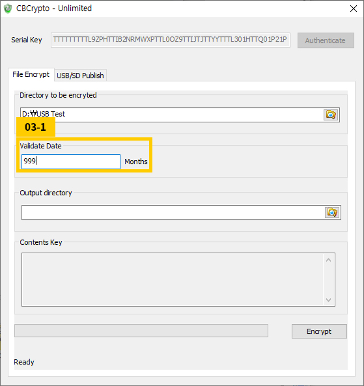This screenshot has width=364, height=386.
Task: Click the CBCrypto shield app icon
Action: click(8, 8)
